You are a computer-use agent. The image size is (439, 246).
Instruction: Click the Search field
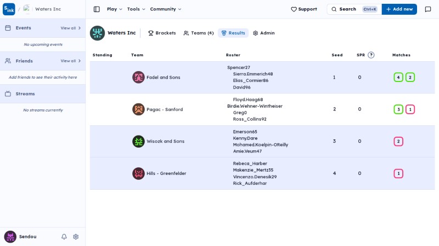(354, 9)
